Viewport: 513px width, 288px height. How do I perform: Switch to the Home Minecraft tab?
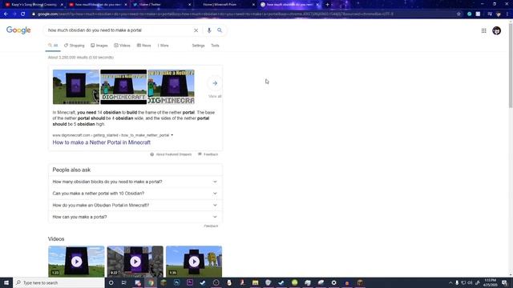(x=224, y=5)
